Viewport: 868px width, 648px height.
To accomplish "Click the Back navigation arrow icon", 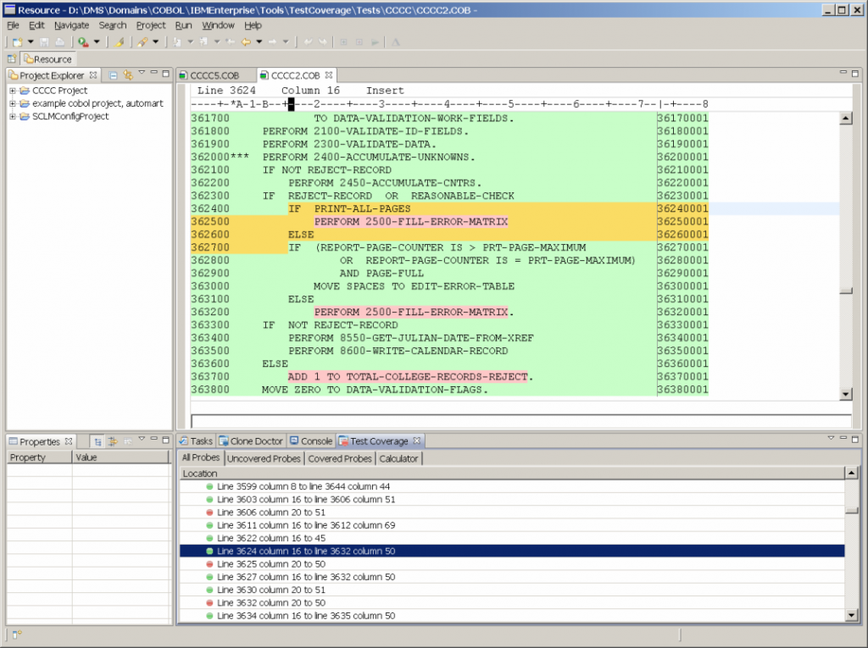I will click(x=243, y=42).
